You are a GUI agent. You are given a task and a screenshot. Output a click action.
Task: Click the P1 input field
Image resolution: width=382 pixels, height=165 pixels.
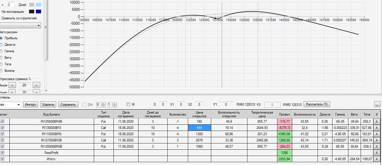(x=226, y=105)
